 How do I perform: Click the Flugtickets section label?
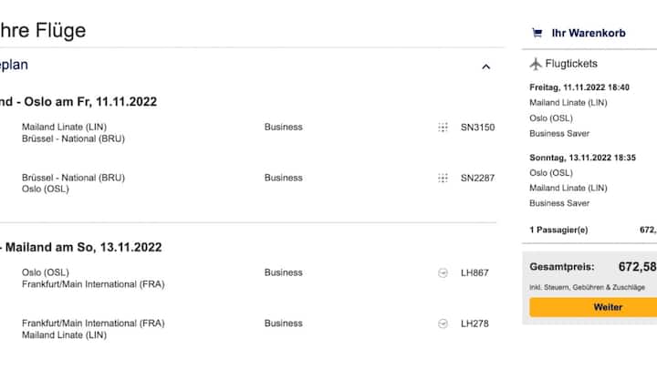tap(571, 64)
